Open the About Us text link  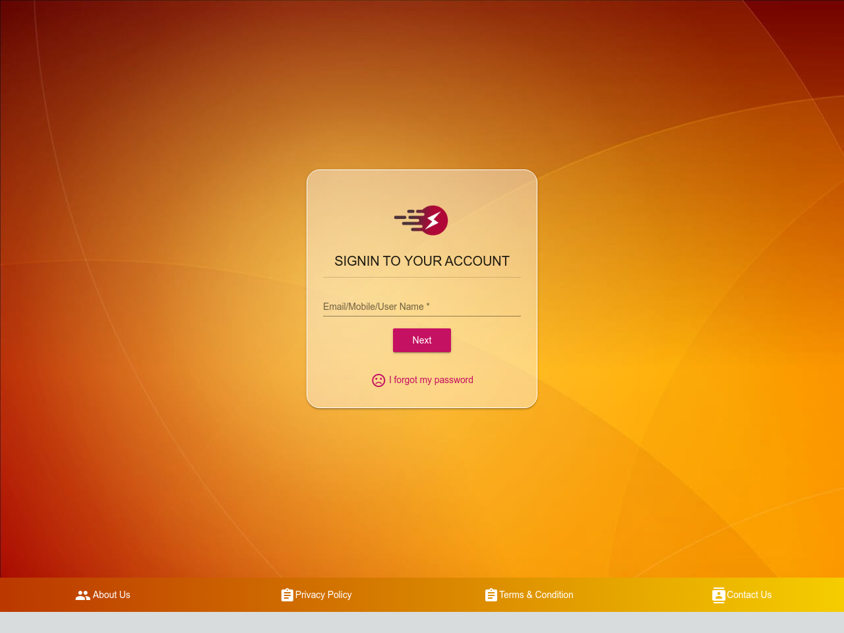pyautogui.click(x=111, y=595)
